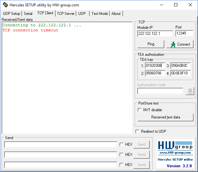Click TEA key field 4
The width and height of the screenshot is (198, 172).
point(181,73)
